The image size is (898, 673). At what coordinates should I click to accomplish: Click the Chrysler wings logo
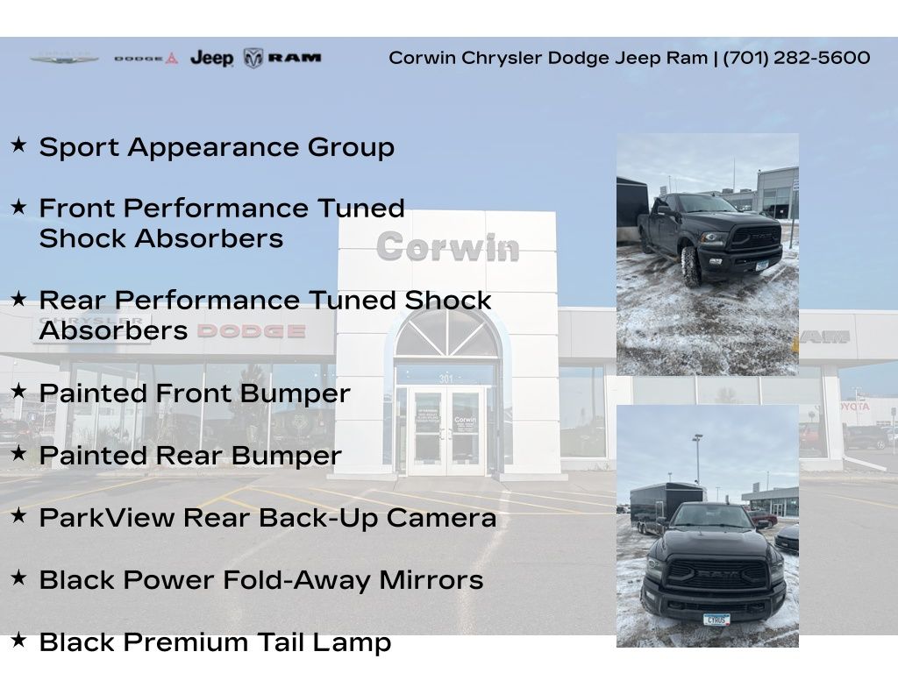click(x=64, y=59)
